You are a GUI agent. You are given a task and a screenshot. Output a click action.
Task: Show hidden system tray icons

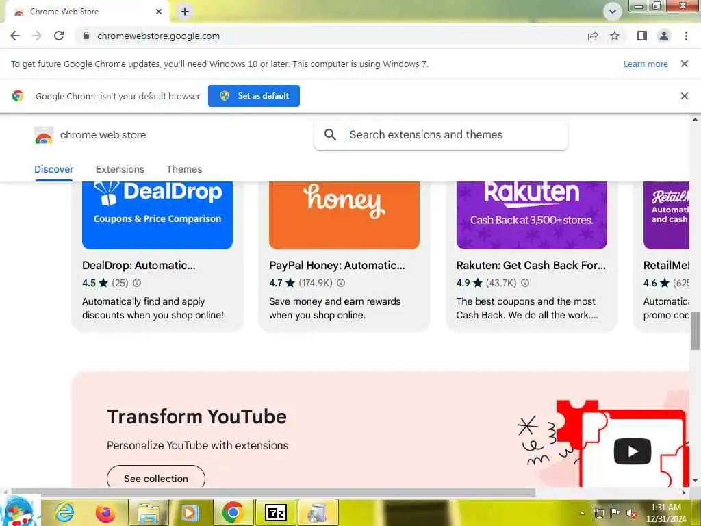coord(582,513)
